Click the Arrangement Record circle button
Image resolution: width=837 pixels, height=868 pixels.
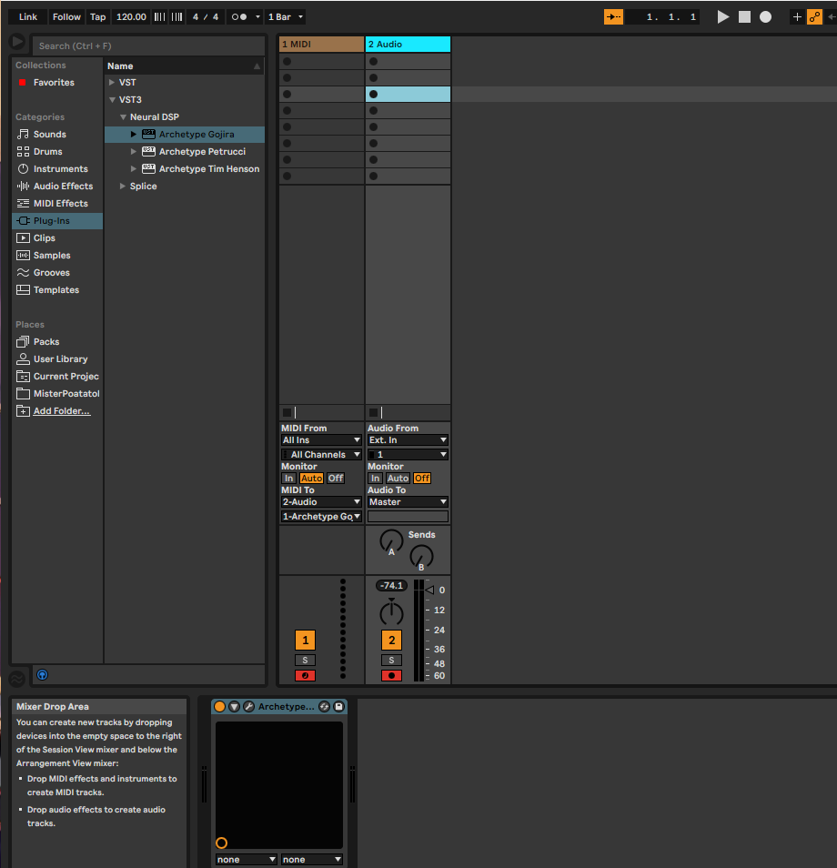(x=765, y=17)
